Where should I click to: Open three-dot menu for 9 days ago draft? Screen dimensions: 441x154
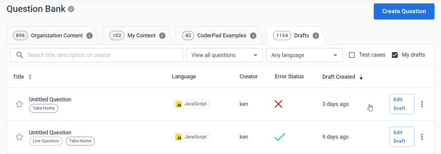click(422, 137)
